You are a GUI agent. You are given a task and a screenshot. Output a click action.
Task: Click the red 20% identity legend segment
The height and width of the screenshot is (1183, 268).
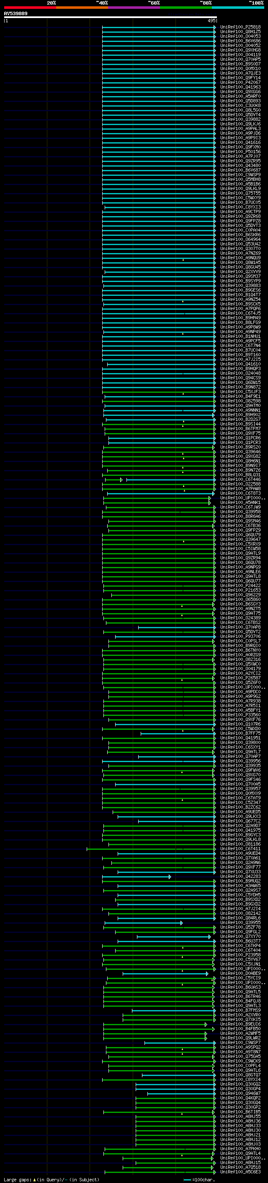(30, 8)
